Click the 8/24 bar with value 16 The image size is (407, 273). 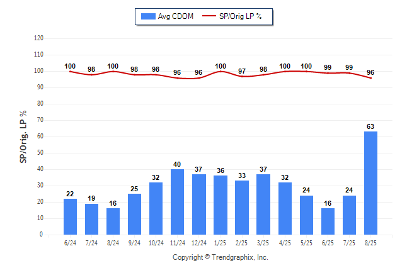(113, 221)
